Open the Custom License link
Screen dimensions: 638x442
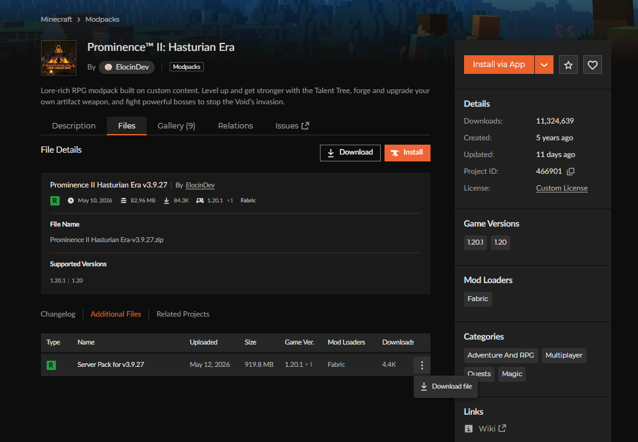tap(562, 188)
